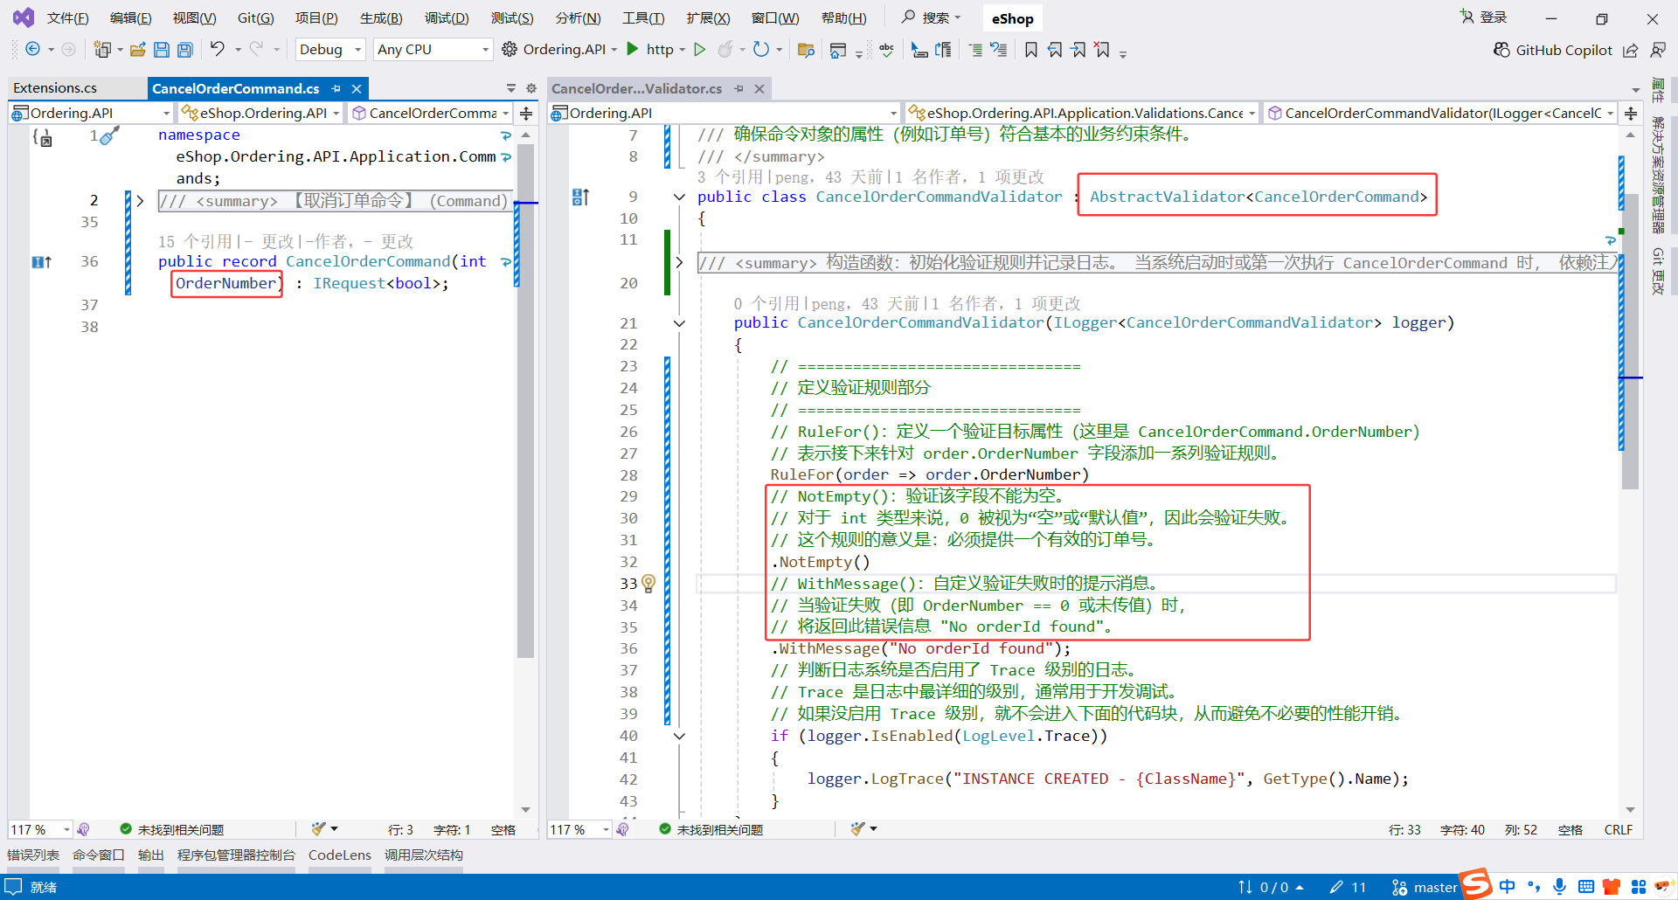Switch input method via the 中 indicator

coord(1507,886)
